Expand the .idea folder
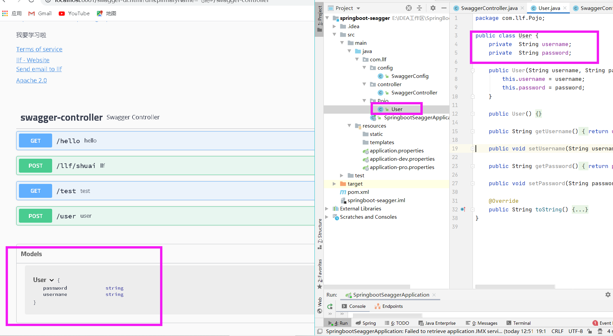Viewport: 613px width, 336px height. pyautogui.click(x=335, y=26)
